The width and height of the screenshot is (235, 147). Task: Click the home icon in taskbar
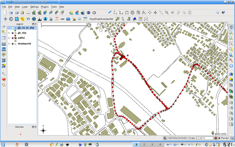[x=17, y=145]
